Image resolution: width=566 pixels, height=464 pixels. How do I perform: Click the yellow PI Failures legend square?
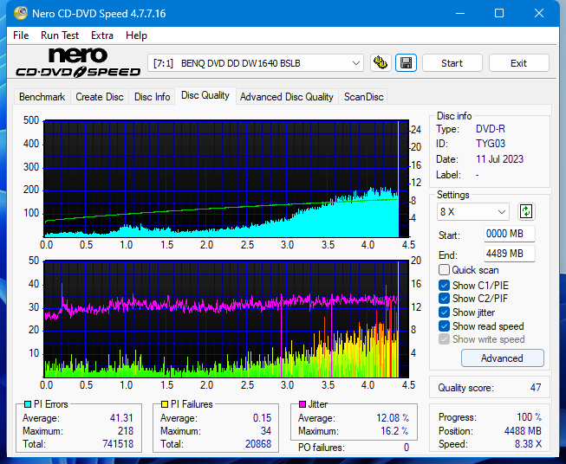click(165, 404)
